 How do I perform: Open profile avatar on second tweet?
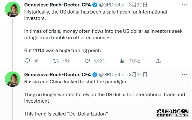[x=13, y=79]
